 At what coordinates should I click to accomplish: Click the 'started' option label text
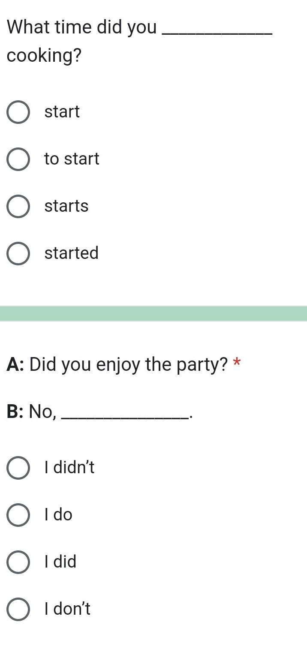coord(72,253)
